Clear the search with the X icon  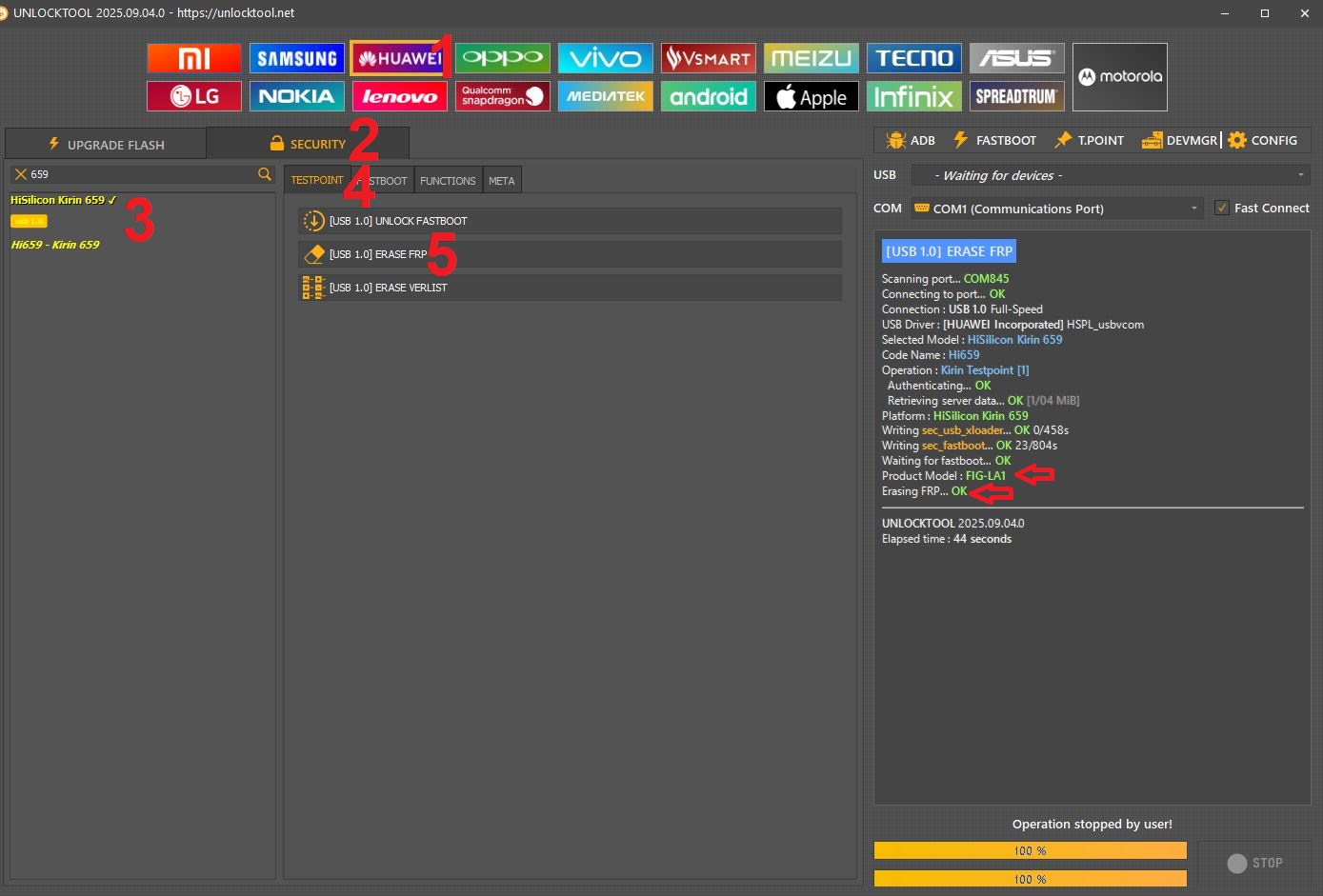[x=20, y=174]
